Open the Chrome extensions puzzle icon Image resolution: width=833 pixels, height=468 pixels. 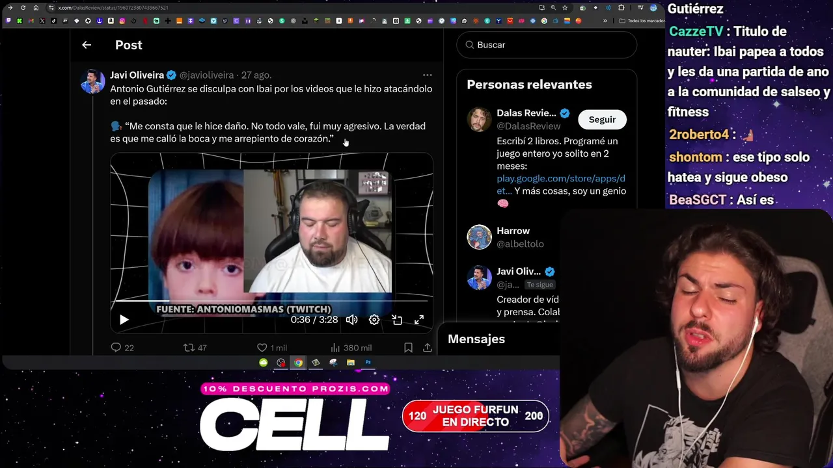coord(621,8)
